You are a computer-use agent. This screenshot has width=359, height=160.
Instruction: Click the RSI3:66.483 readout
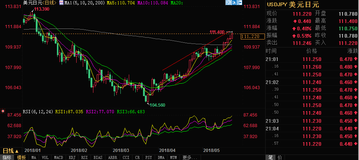(x=131, y=112)
